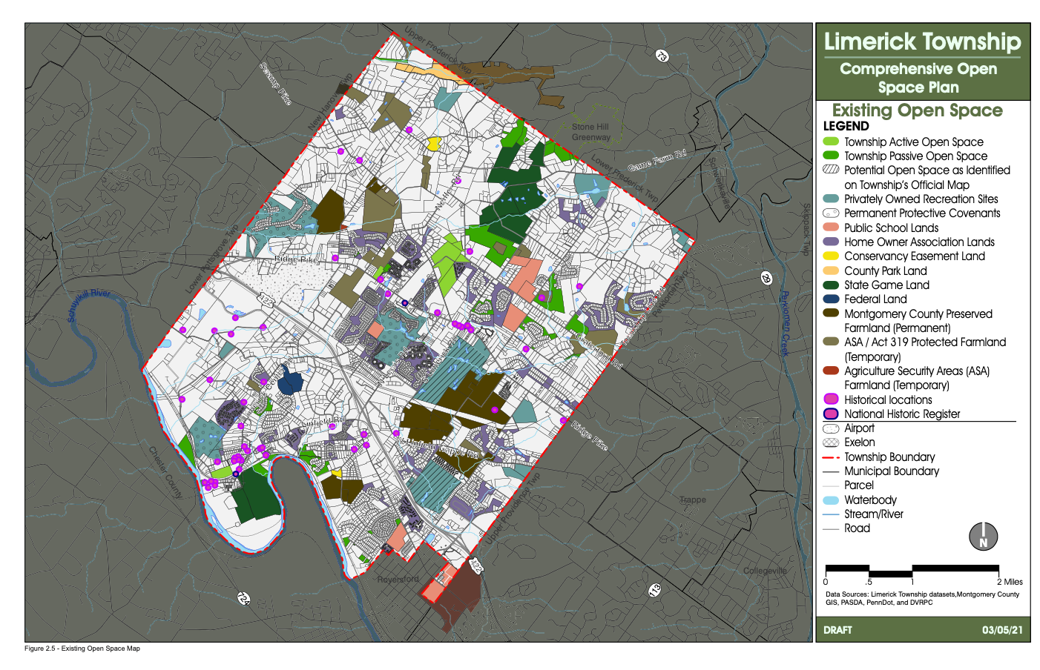
Task: Toggle the Waterbody legend item
Action: pyautogui.click(x=831, y=500)
